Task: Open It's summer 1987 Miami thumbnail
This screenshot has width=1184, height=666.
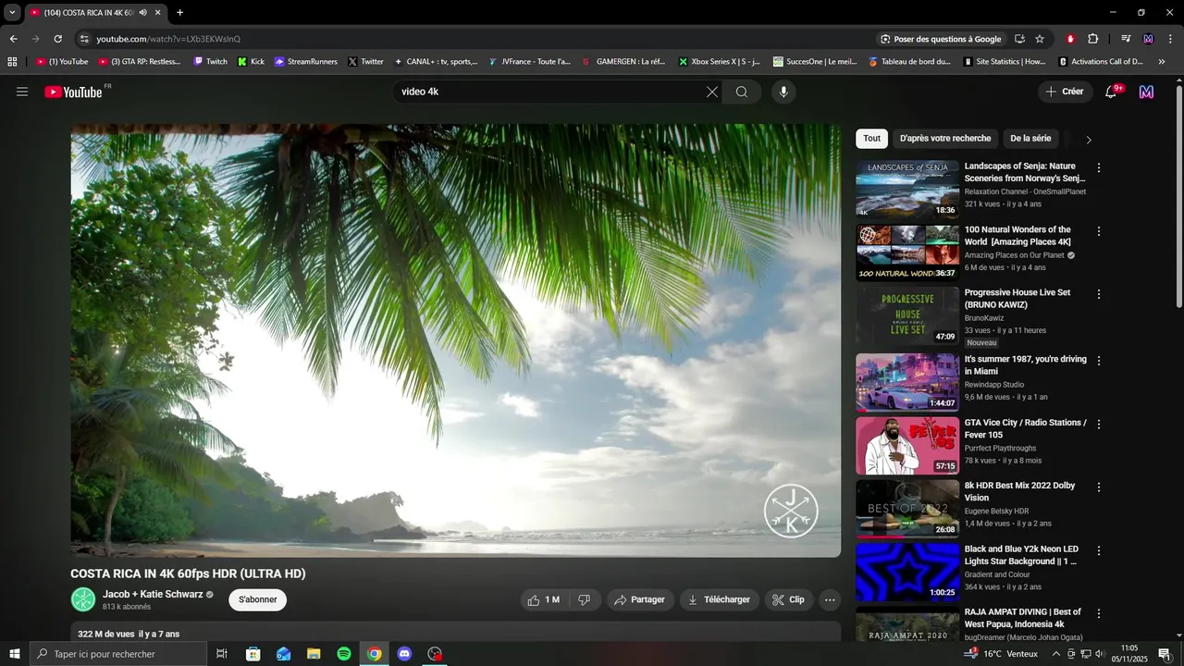Action: coord(907,382)
